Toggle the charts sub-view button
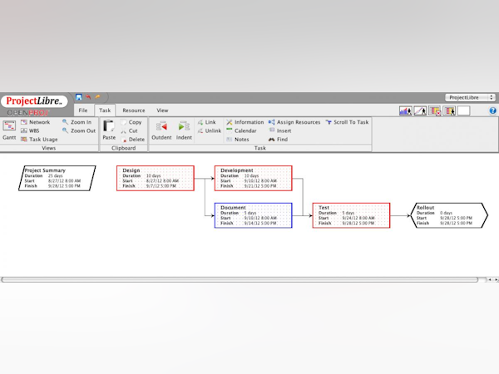Viewport: 499px width, 374px height. coord(420,111)
